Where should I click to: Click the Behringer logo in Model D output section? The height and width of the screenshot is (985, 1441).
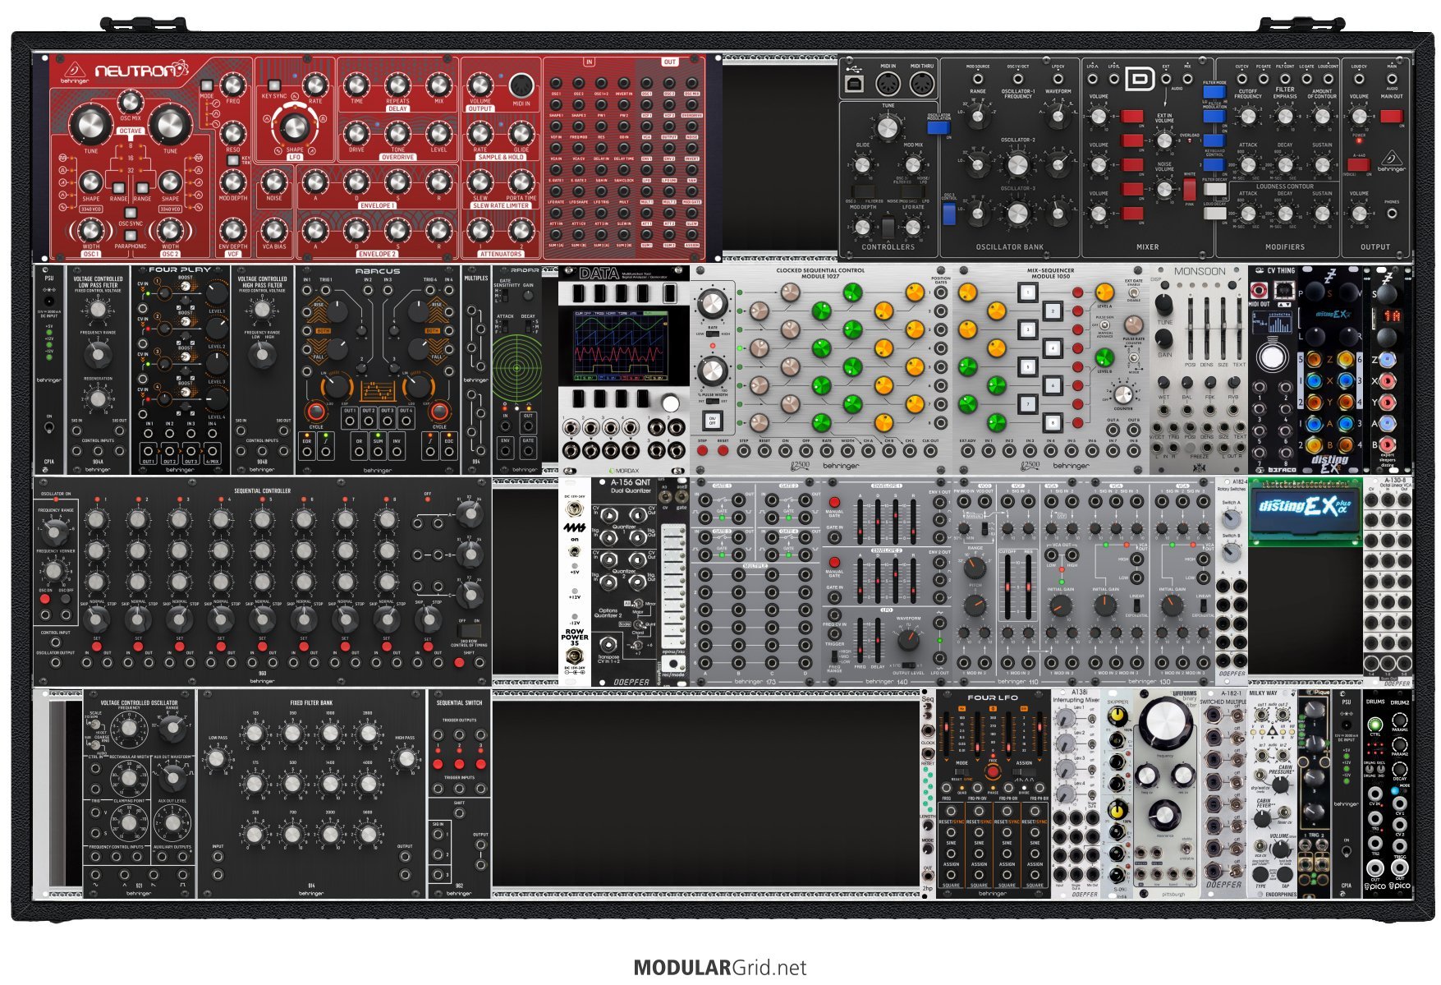(1392, 162)
